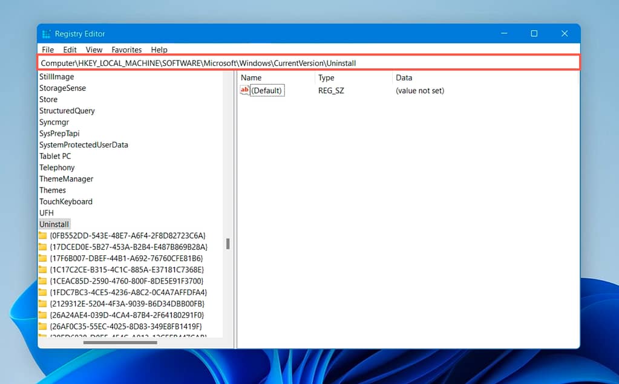Select the Syncmgr key

click(x=54, y=122)
